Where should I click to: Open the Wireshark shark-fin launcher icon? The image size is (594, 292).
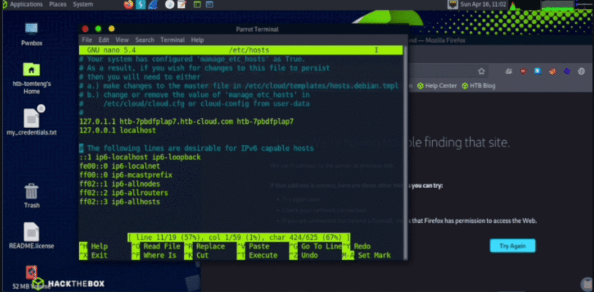[153, 4]
